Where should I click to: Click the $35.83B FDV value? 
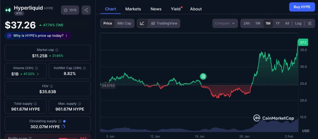pos(48,92)
